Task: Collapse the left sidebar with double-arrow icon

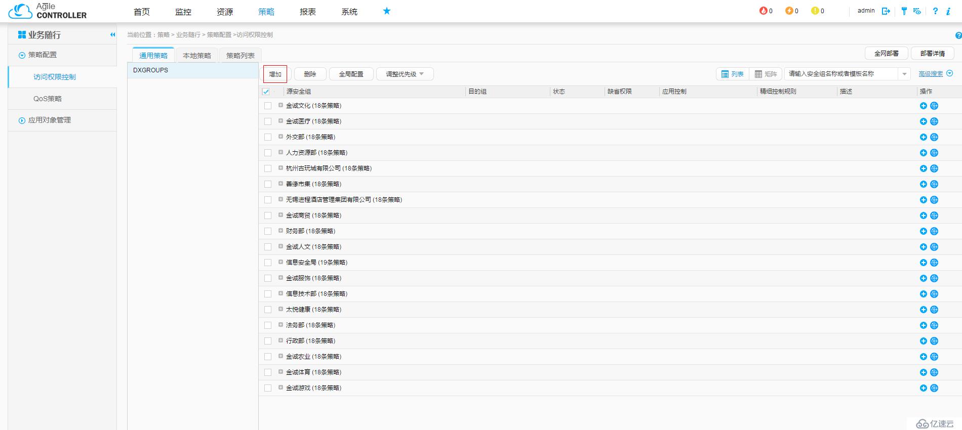Action: coord(112,34)
